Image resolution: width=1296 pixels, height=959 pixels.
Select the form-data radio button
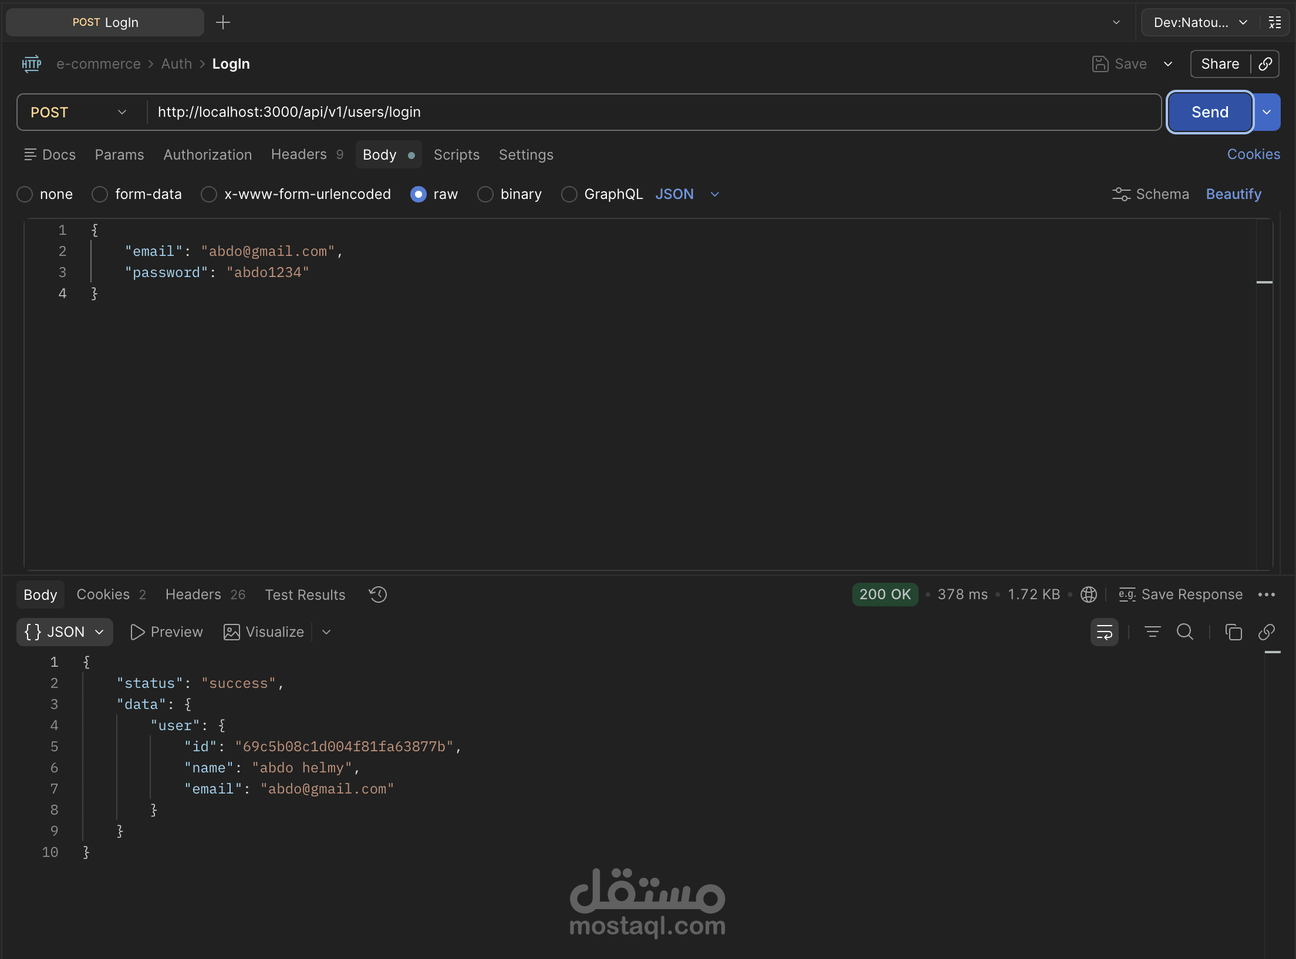tap(100, 194)
